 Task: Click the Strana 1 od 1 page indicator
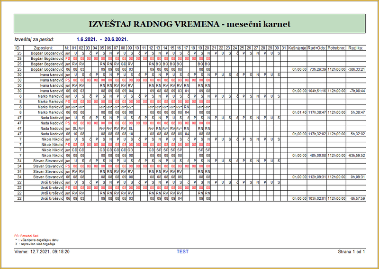click(351, 251)
